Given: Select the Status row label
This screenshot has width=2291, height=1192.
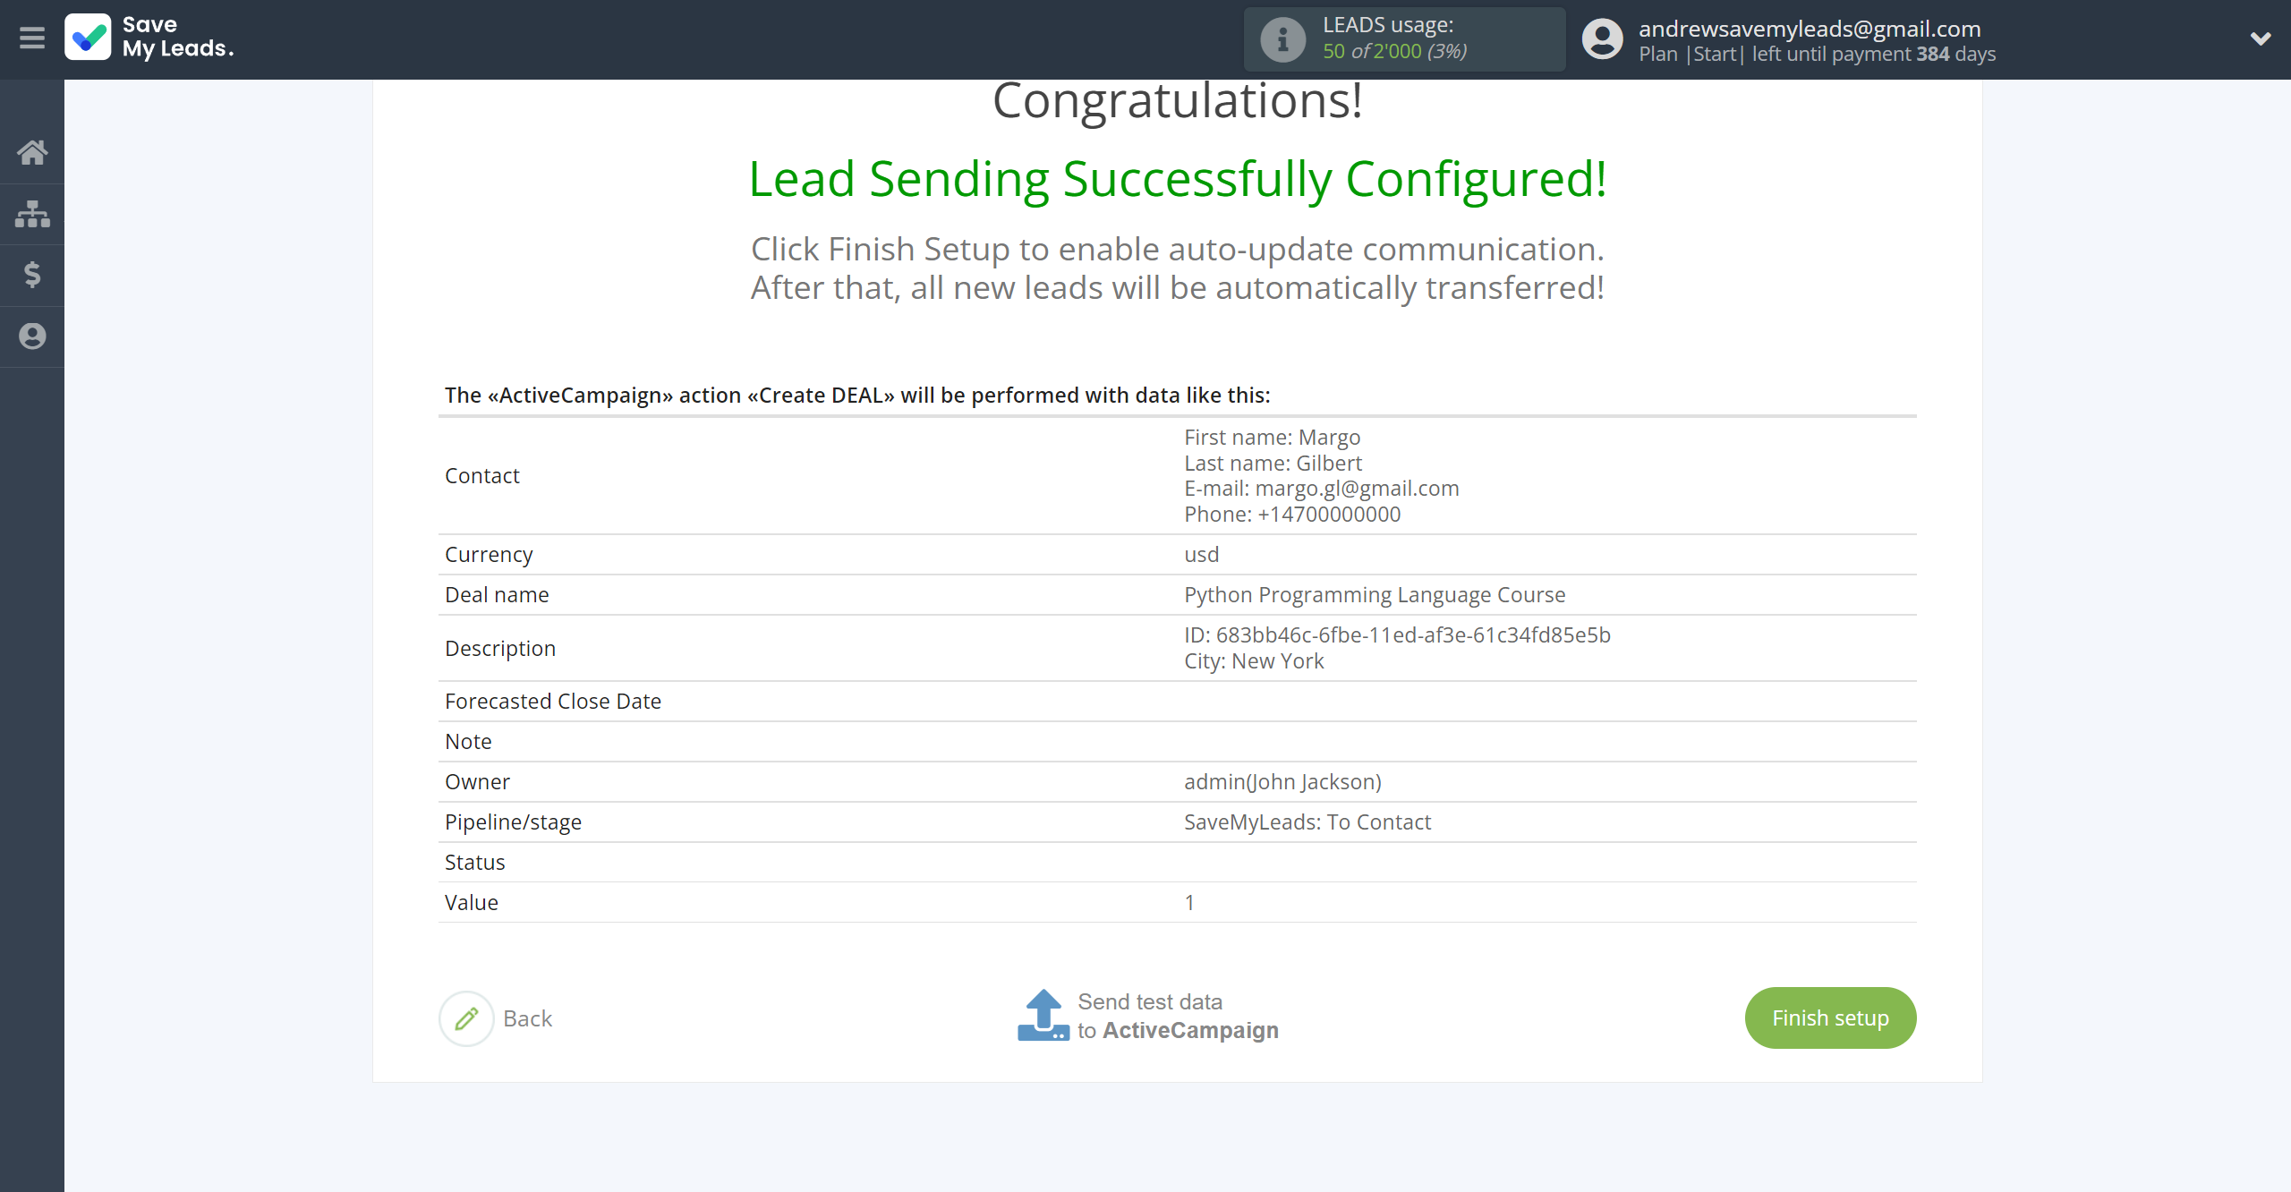Looking at the screenshot, I should 474,863.
